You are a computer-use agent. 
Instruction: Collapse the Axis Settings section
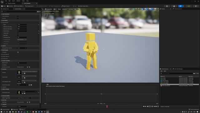click(x=1, y=20)
